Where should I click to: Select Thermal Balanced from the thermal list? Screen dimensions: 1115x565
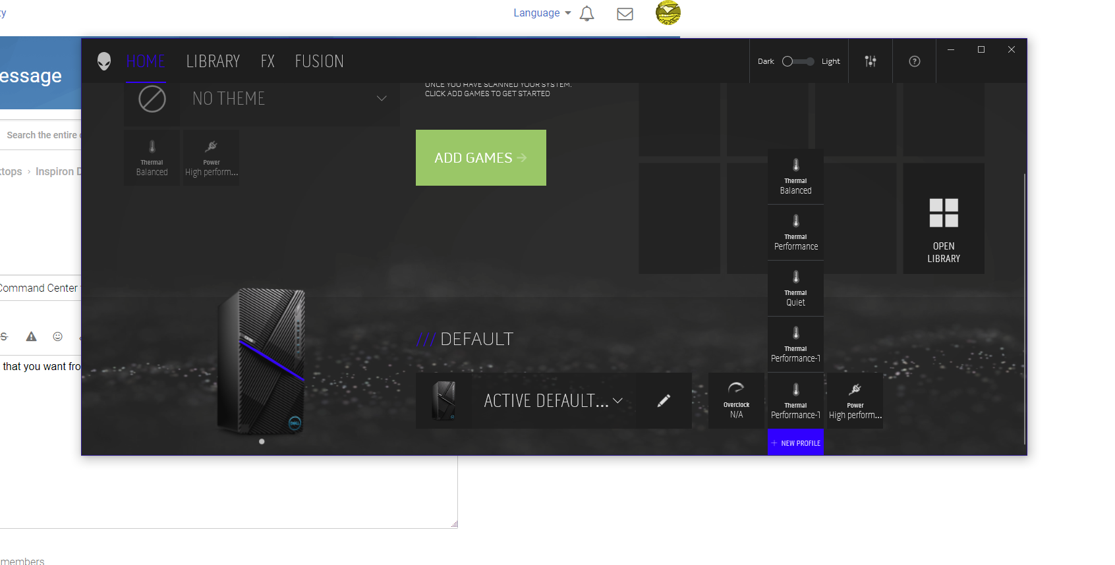[x=796, y=176]
